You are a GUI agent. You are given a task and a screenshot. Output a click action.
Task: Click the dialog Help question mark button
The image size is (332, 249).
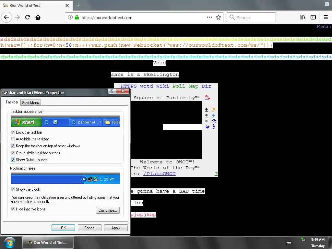(x=112, y=91)
